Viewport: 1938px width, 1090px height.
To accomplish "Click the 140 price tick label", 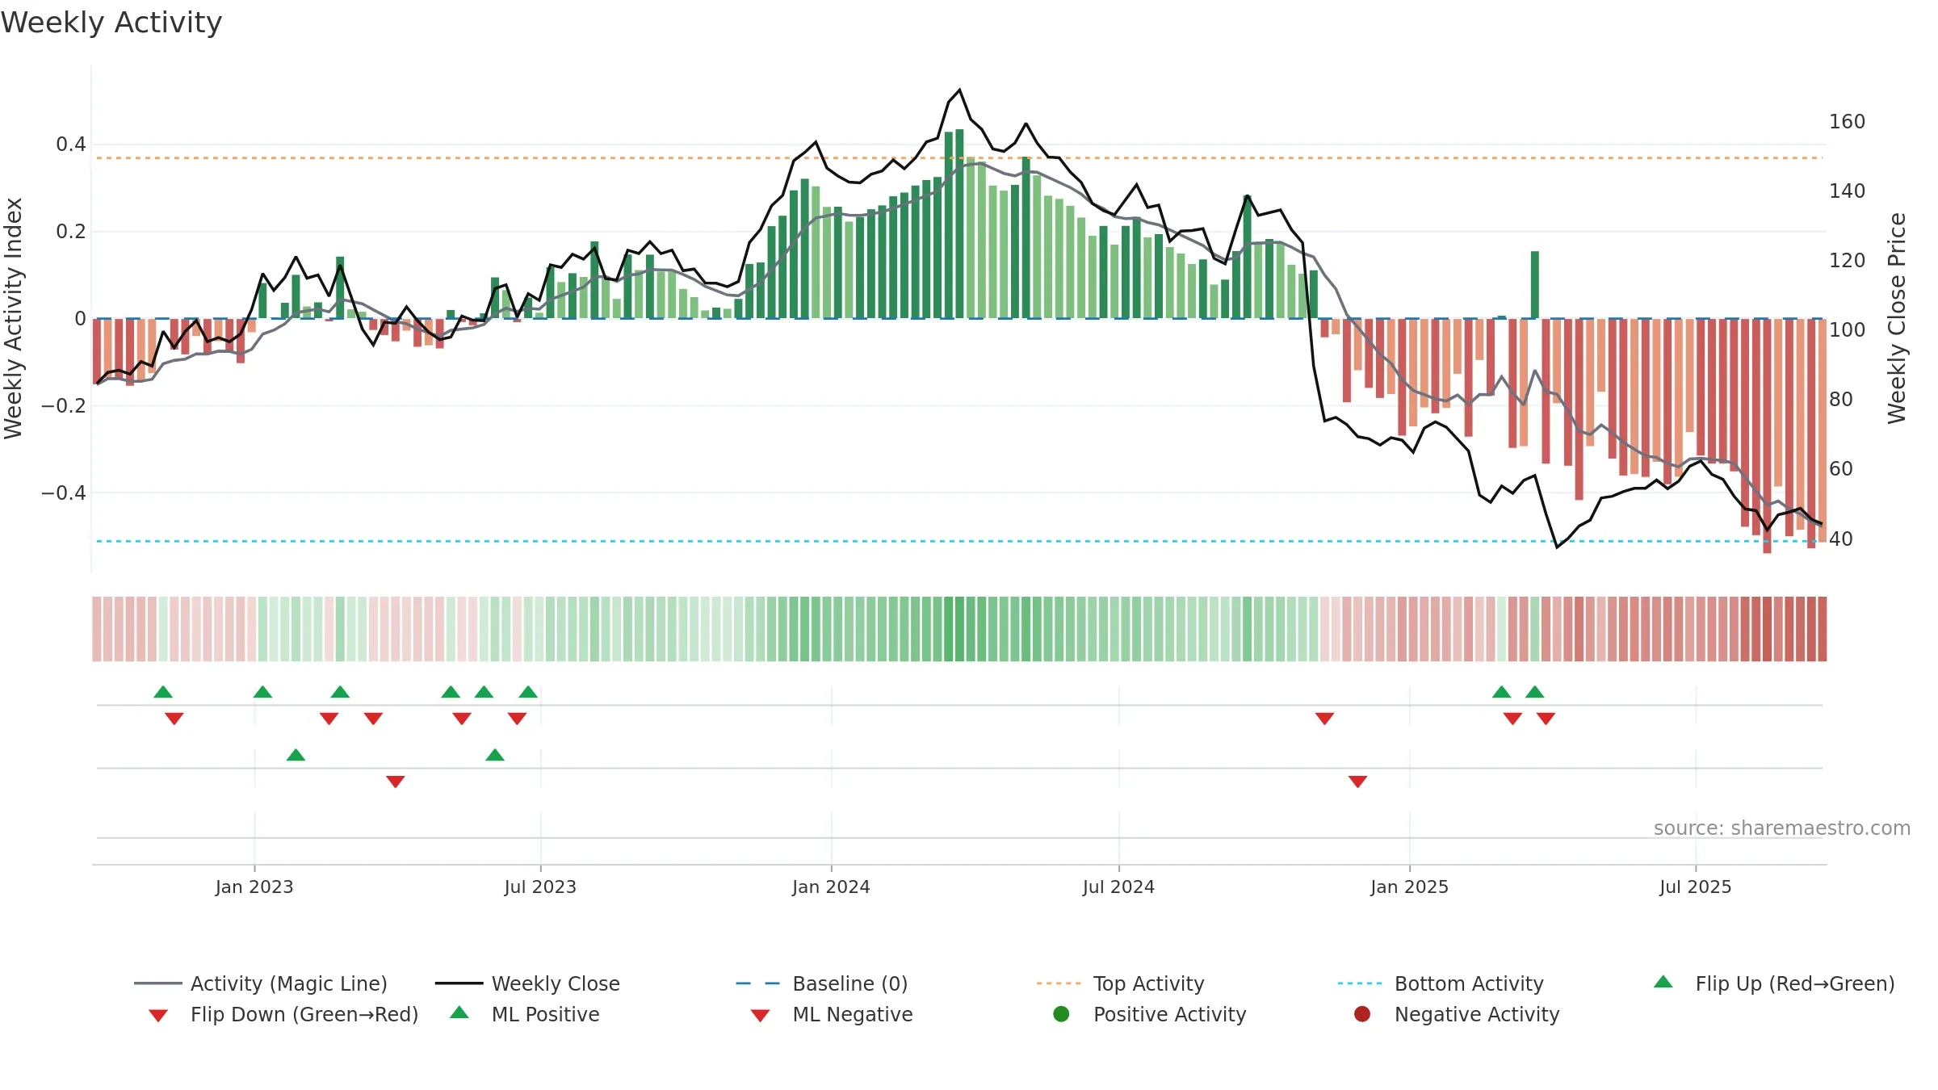I will 1847,191.
